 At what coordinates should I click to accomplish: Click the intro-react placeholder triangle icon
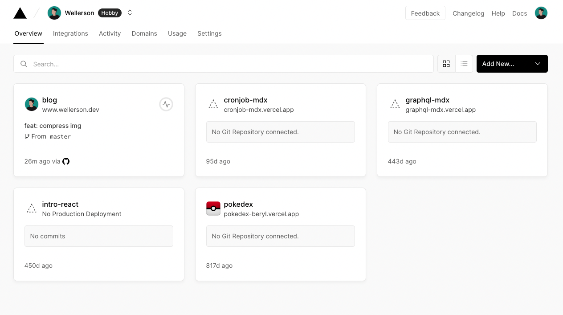click(32, 209)
